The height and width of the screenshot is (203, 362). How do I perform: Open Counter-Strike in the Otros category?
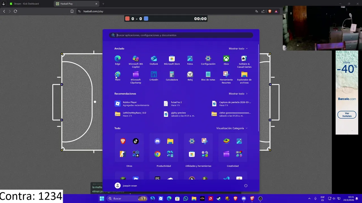click(123, 154)
